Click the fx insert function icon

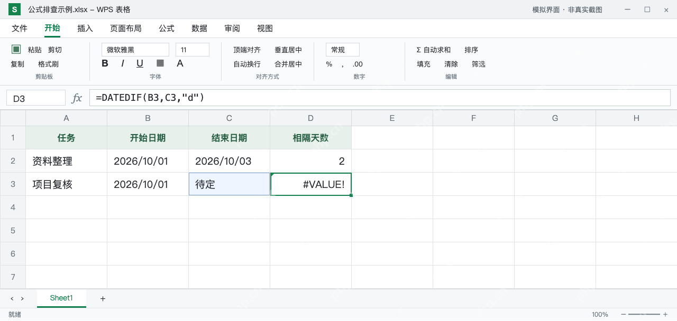pos(77,98)
